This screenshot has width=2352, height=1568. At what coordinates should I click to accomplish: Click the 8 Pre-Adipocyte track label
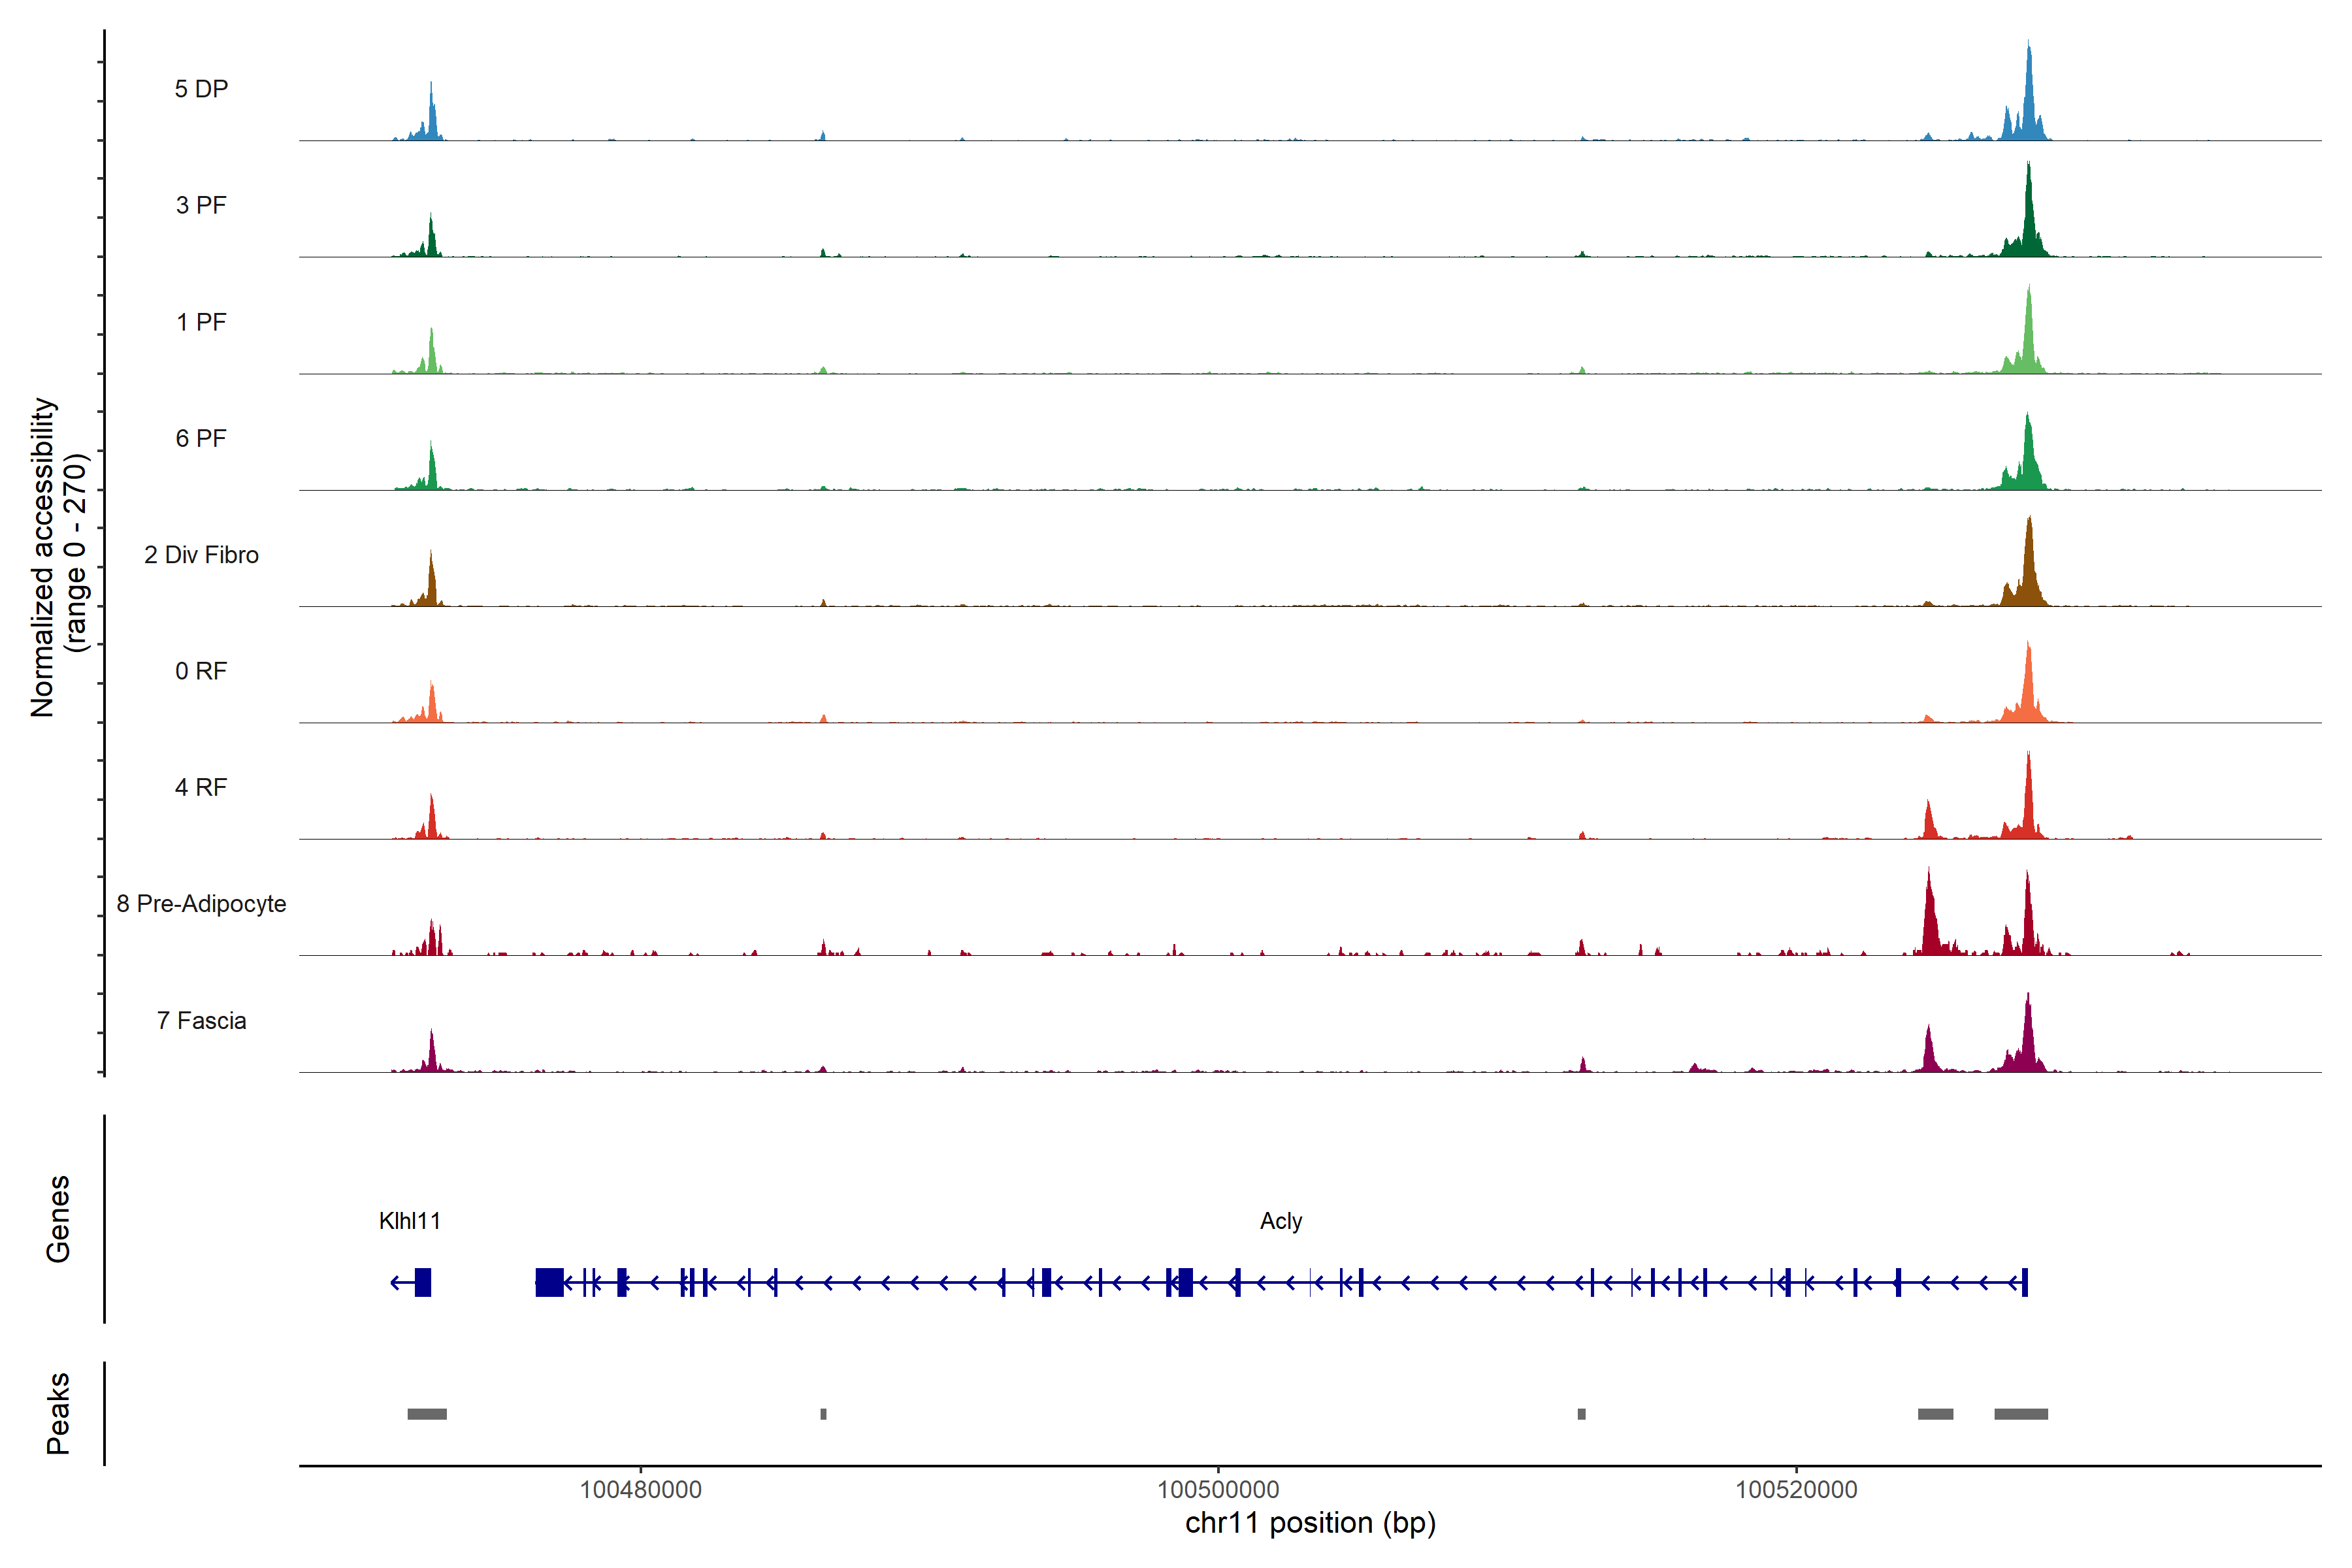[x=201, y=903]
